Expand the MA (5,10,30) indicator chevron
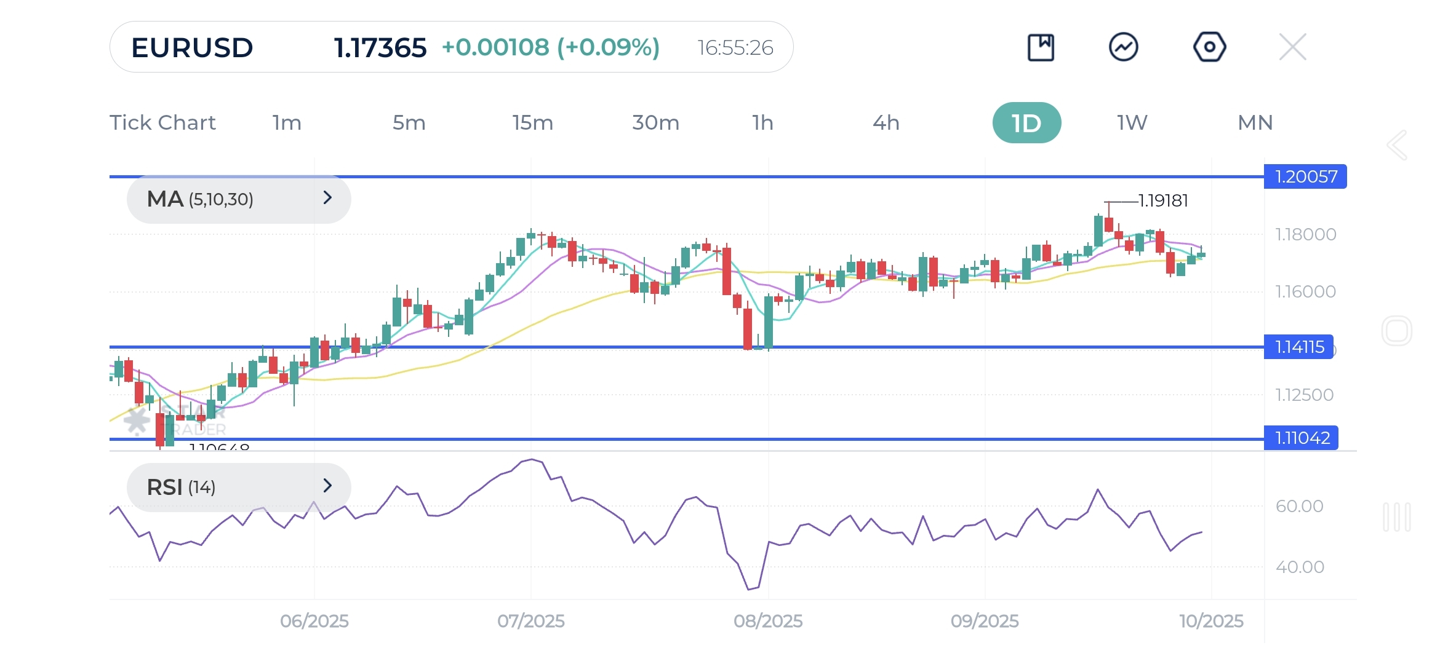This screenshot has height=664, width=1440. [327, 198]
